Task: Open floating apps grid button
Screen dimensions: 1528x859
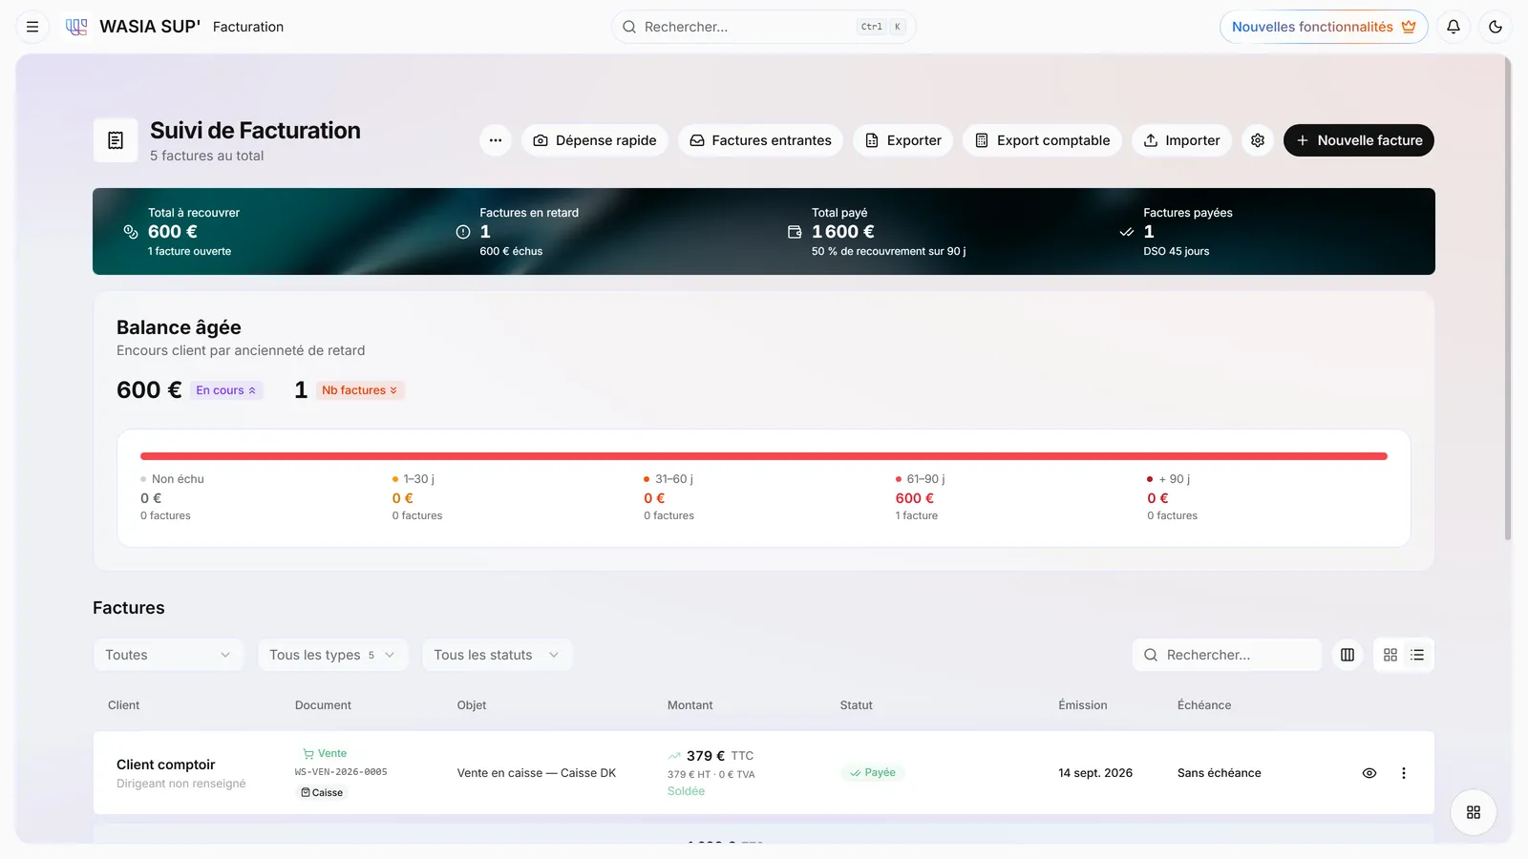Action: tap(1474, 812)
